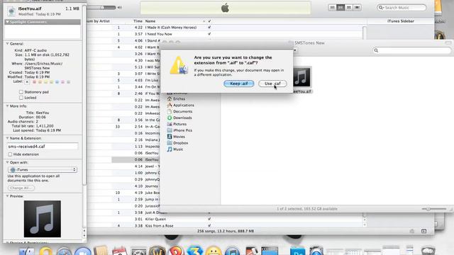Click the I Need You Now song
Image resolution: width=454 pixels, height=255 pixels.
tap(158, 34)
